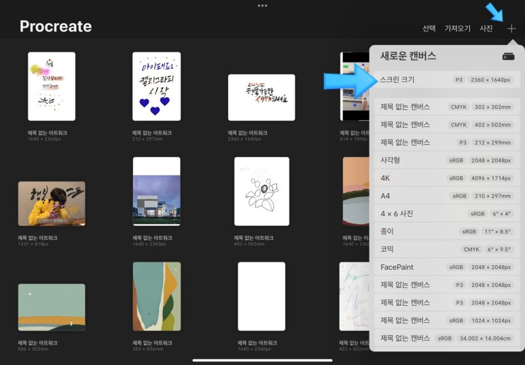The width and height of the screenshot is (525, 365).
Task: Choose the 4K canvas preset
Action: pos(447,178)
